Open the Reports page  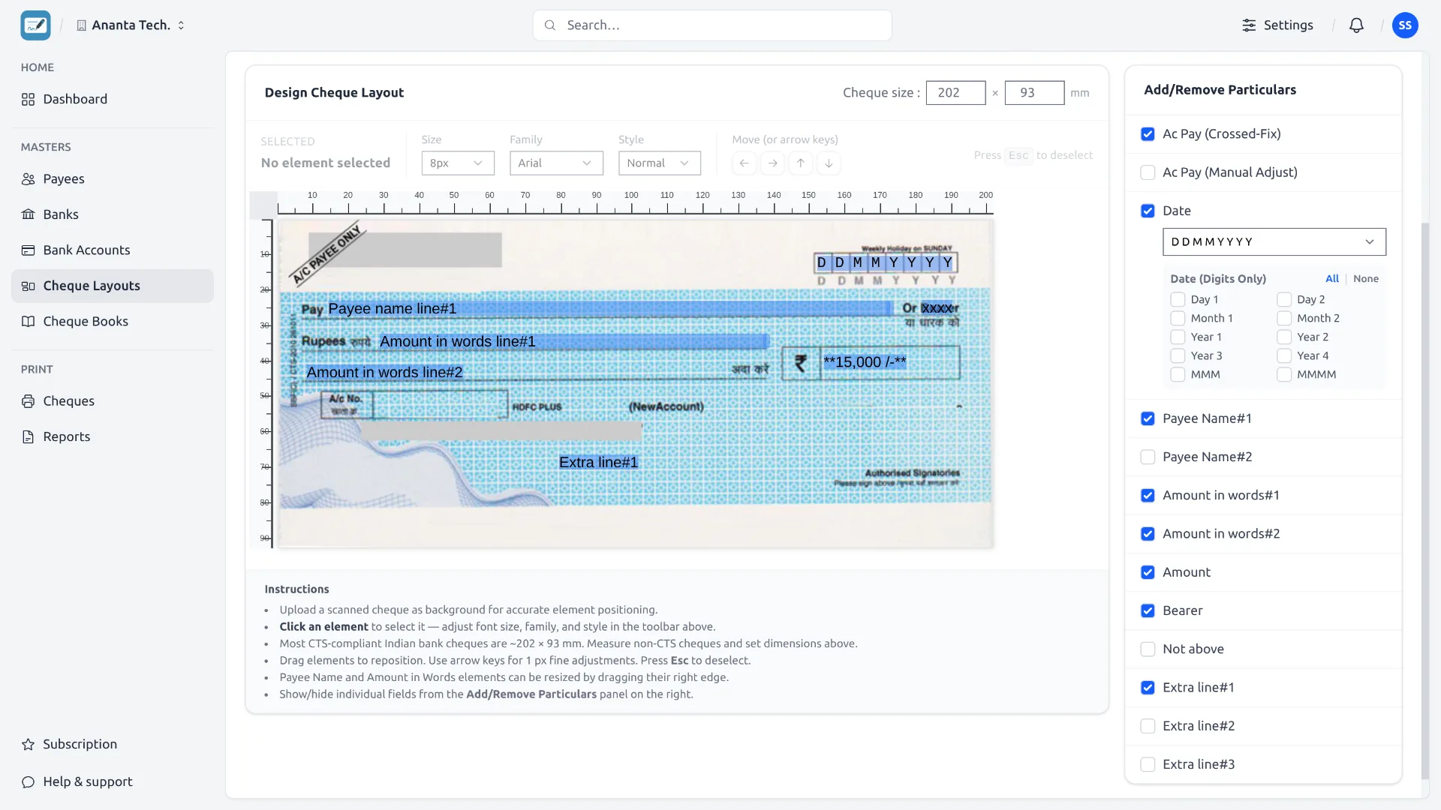(x=113, y=436)
